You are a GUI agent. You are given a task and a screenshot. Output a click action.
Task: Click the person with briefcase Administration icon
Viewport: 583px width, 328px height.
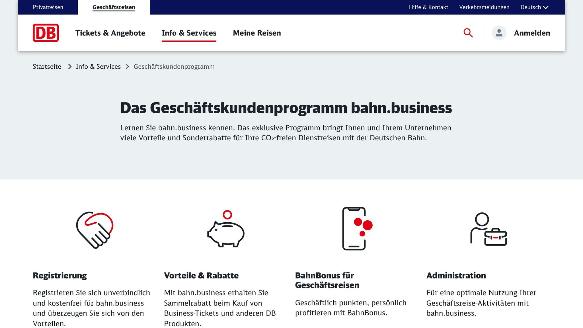pyautogui.click(x=488, y=229)
